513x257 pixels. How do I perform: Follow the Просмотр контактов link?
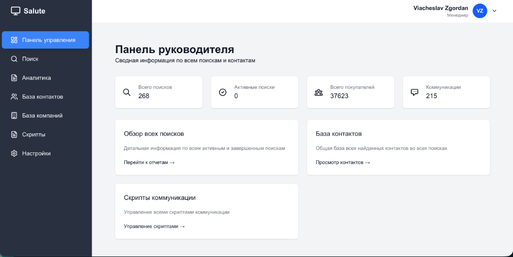[343, 162]
